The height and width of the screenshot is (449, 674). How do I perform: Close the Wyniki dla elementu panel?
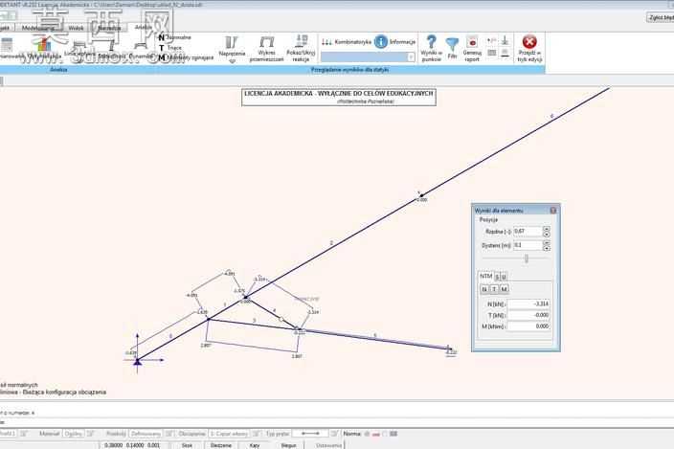[x=552, y=211]
